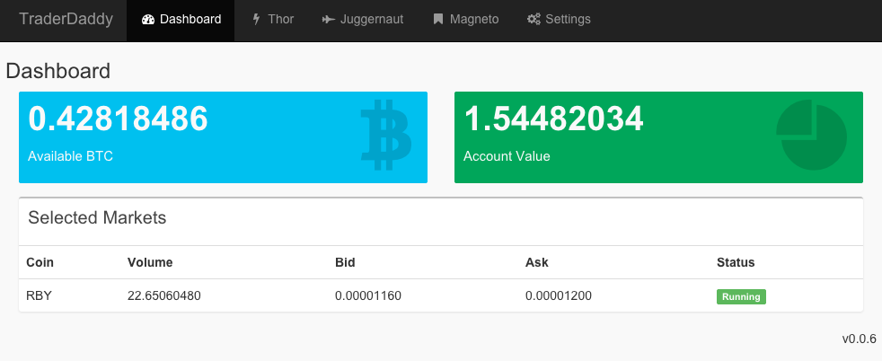Switch to the Thor tab

pos(272,21)
